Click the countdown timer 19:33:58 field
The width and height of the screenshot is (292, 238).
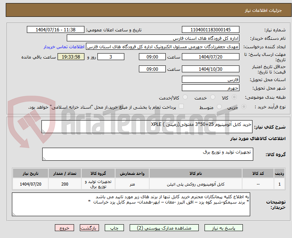[71, 57]
